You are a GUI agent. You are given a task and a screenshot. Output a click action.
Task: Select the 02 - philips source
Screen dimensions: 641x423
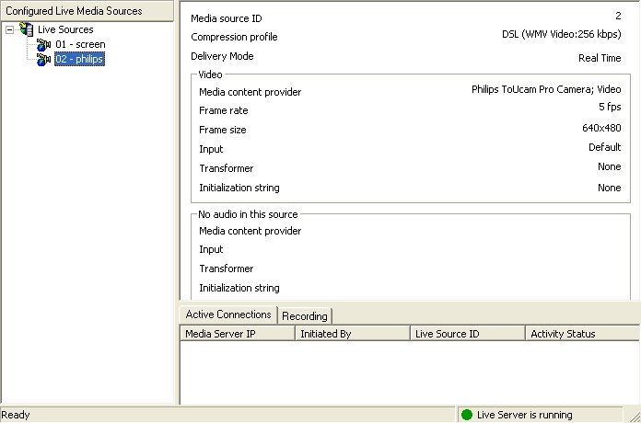(79, 59)
